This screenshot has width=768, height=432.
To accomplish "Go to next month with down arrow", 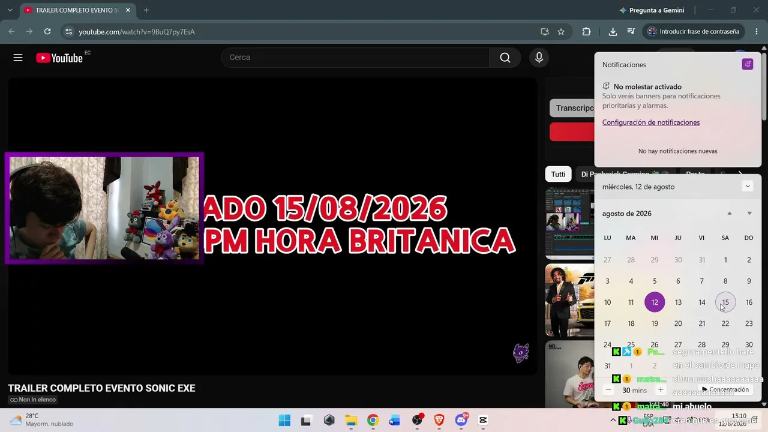I will point(749,214).
